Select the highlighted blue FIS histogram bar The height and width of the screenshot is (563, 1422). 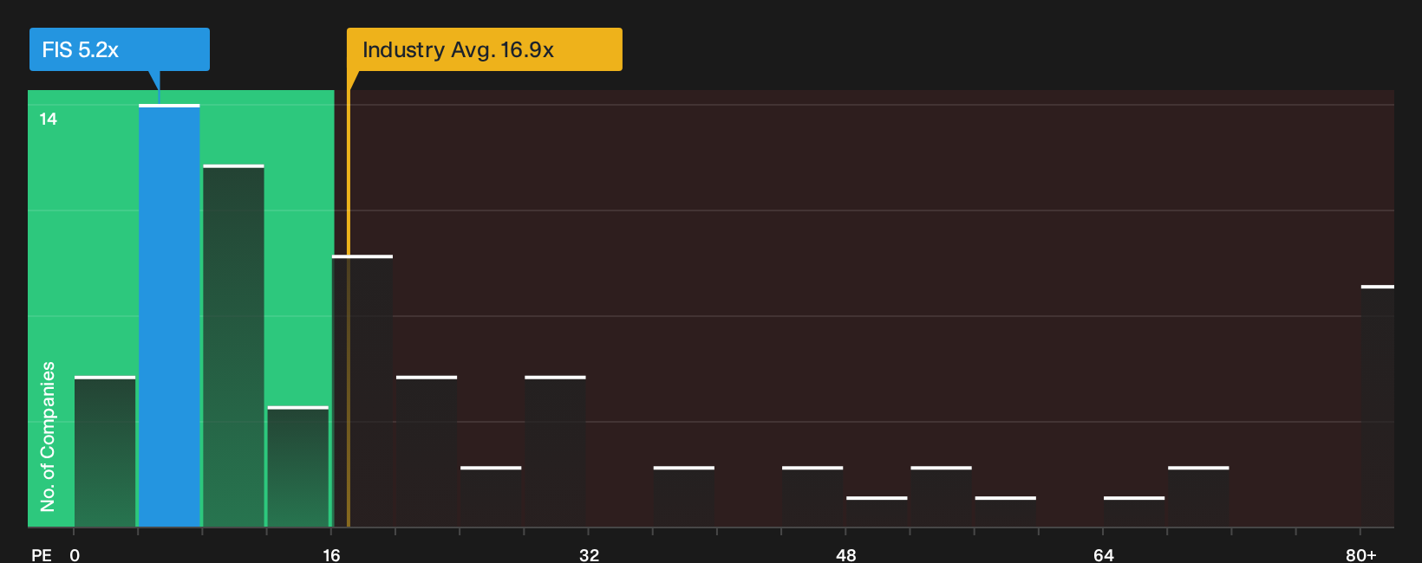click(x=169, y=315)
